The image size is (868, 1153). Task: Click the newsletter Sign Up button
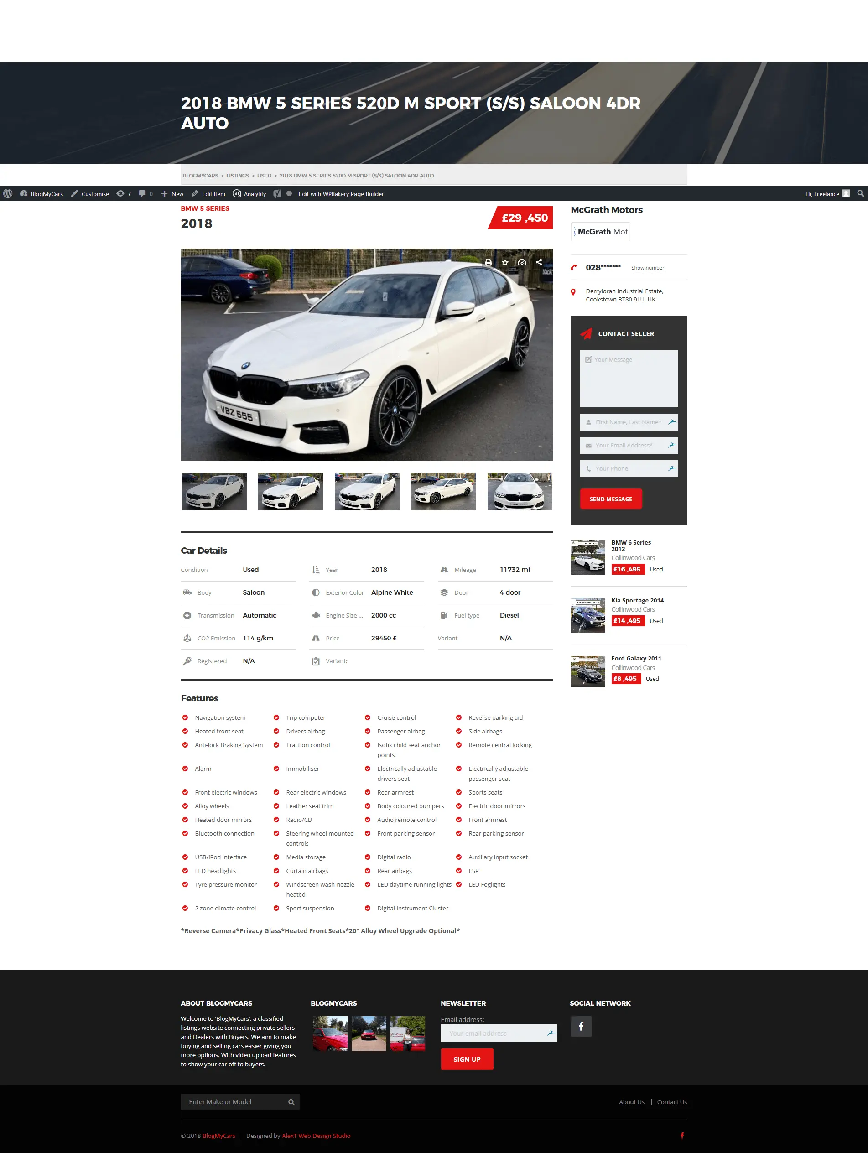click(x=467, y=1059)
